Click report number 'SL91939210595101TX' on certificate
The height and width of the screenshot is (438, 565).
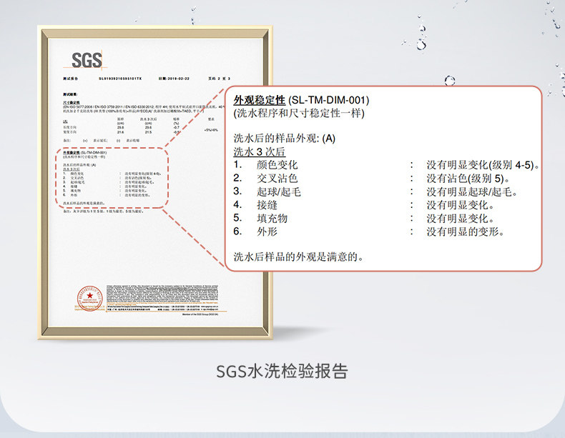click(120, 79)
